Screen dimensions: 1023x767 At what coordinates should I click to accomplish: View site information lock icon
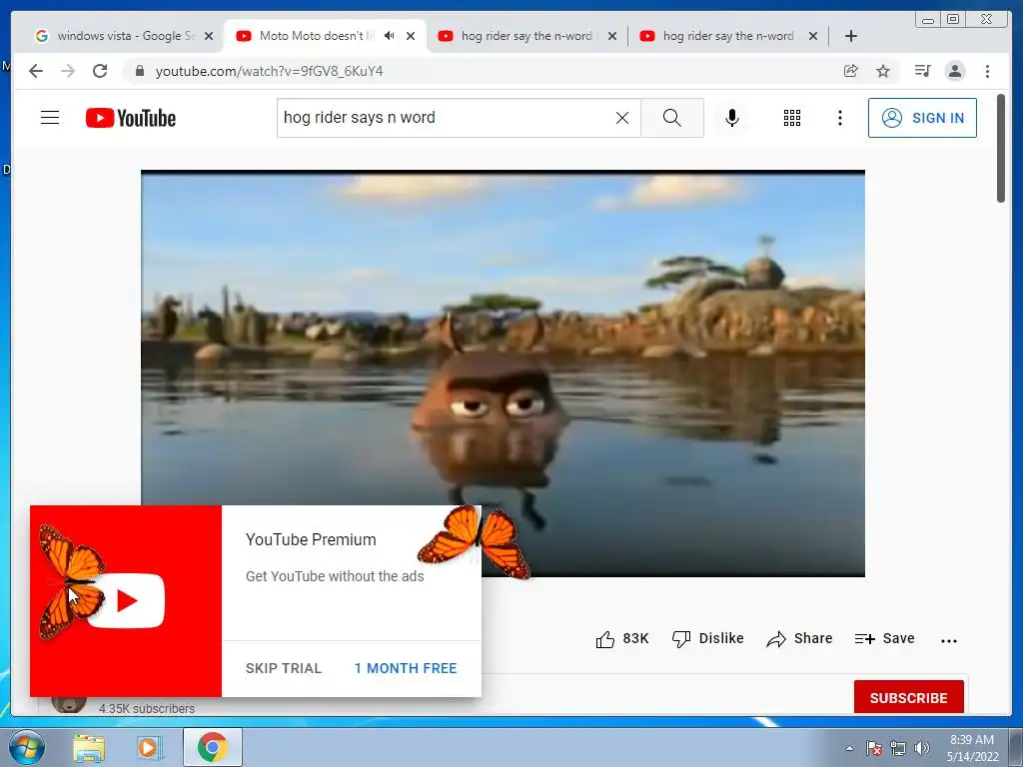point(139,71)
